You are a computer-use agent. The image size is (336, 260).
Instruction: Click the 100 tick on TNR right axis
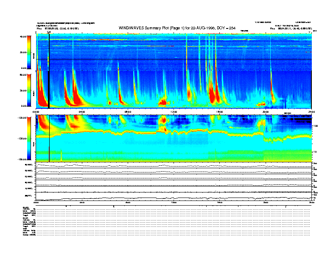[315, 126]
